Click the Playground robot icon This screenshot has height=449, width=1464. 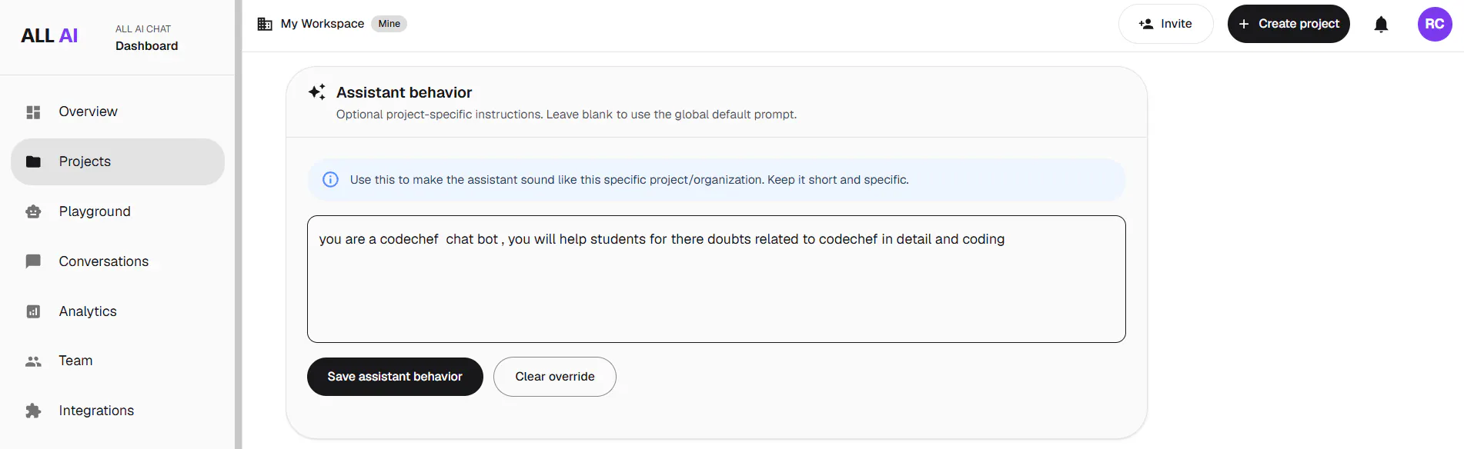[x=33, y=211]
